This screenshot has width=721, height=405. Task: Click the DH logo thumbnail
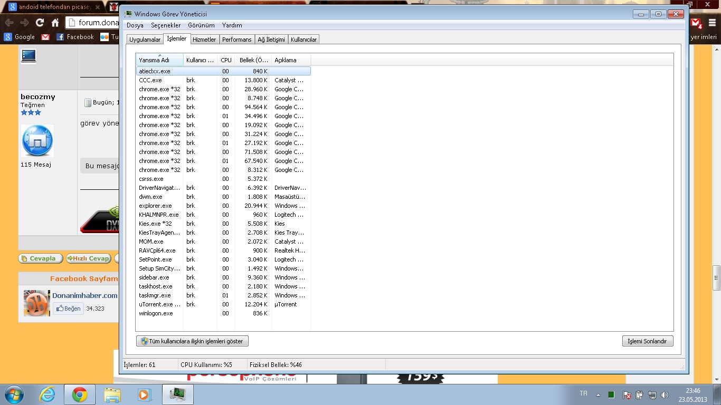pyautogui.click(x=37, y=303)
